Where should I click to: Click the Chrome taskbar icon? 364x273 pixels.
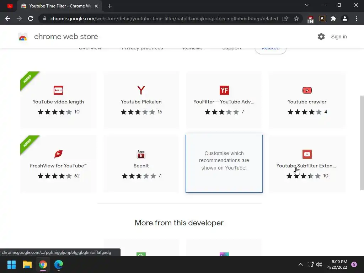[x=43, y=264]
